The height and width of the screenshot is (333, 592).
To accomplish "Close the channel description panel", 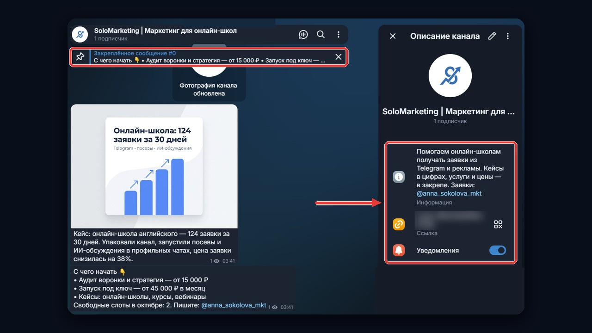I will (393, 36).
